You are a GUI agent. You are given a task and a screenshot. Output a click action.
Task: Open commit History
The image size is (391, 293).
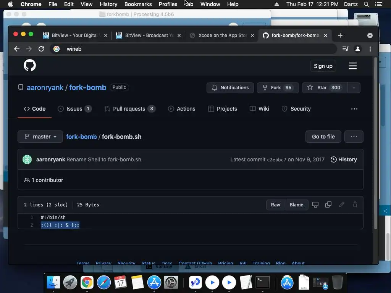tap(344, 159)
